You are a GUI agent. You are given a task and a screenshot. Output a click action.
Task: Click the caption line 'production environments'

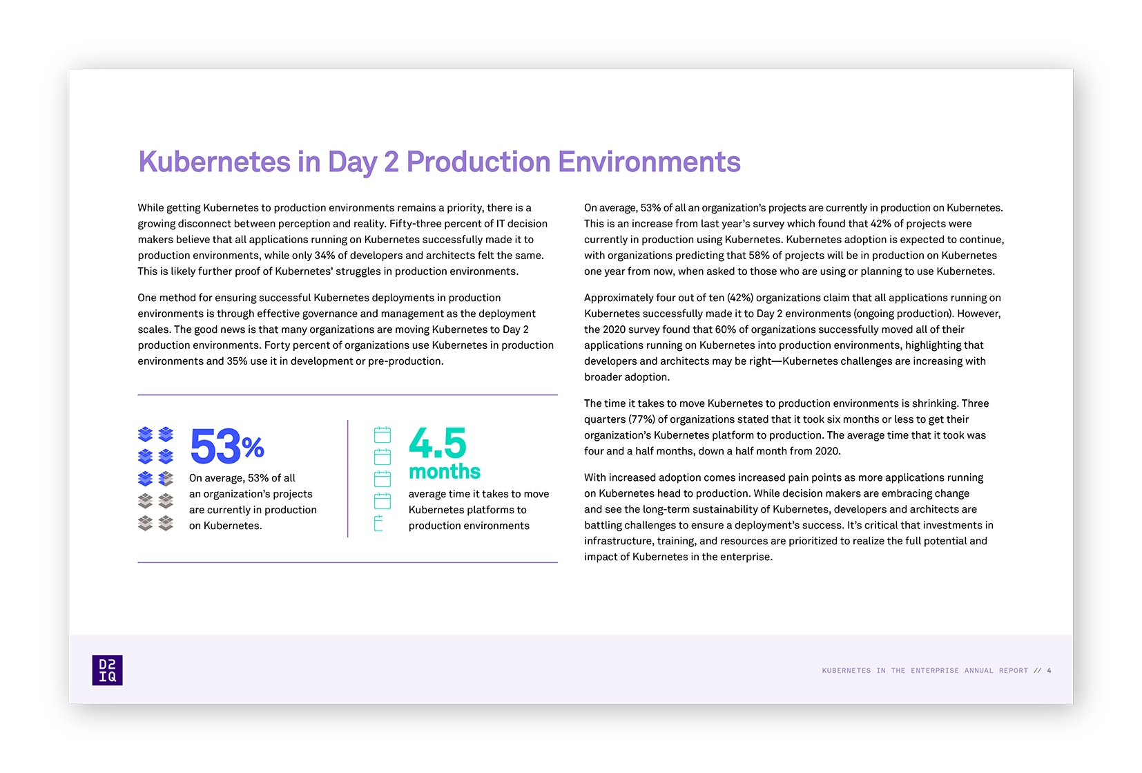click(x=469, y=526)
